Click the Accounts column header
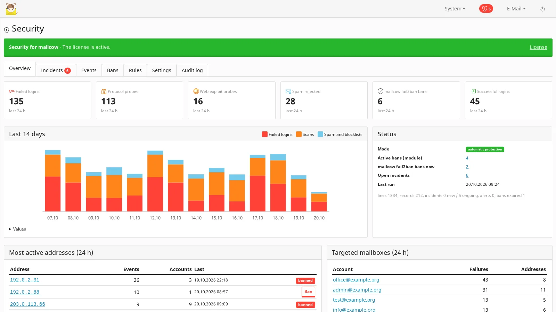 click(181, 269)
